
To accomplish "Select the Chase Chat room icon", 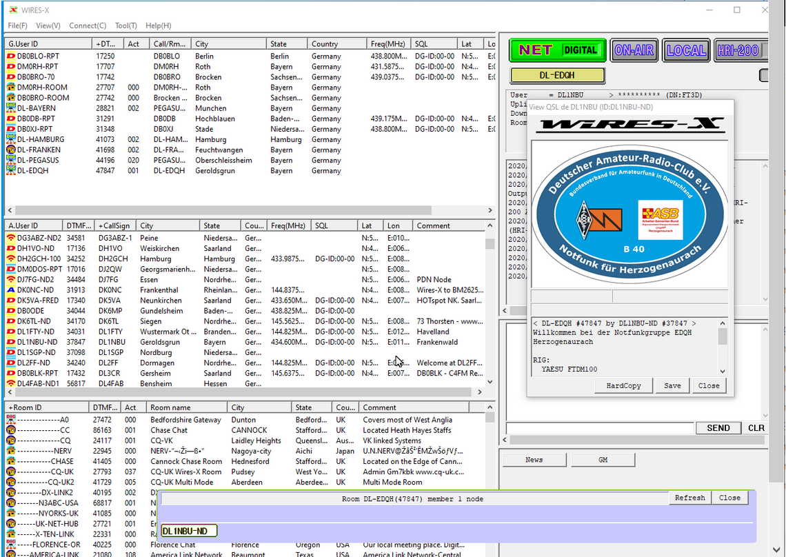I will (11, 430).
